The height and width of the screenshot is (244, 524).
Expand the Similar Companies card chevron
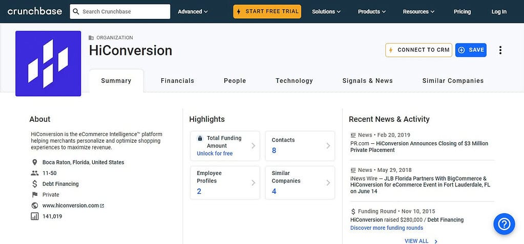[328, 183]
